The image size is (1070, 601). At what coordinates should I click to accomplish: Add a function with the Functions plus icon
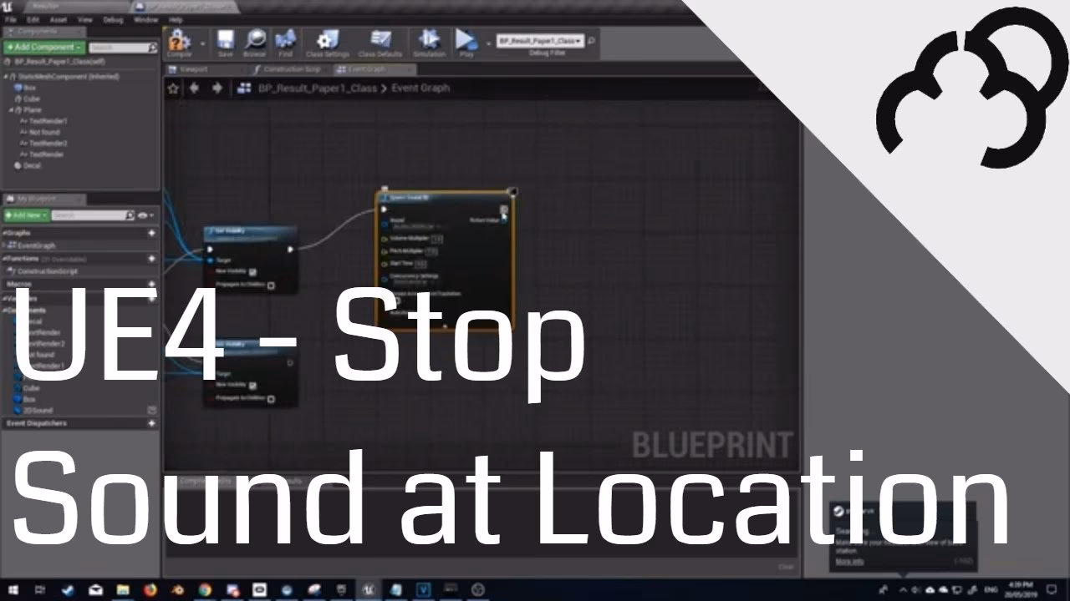click(151, 259)
